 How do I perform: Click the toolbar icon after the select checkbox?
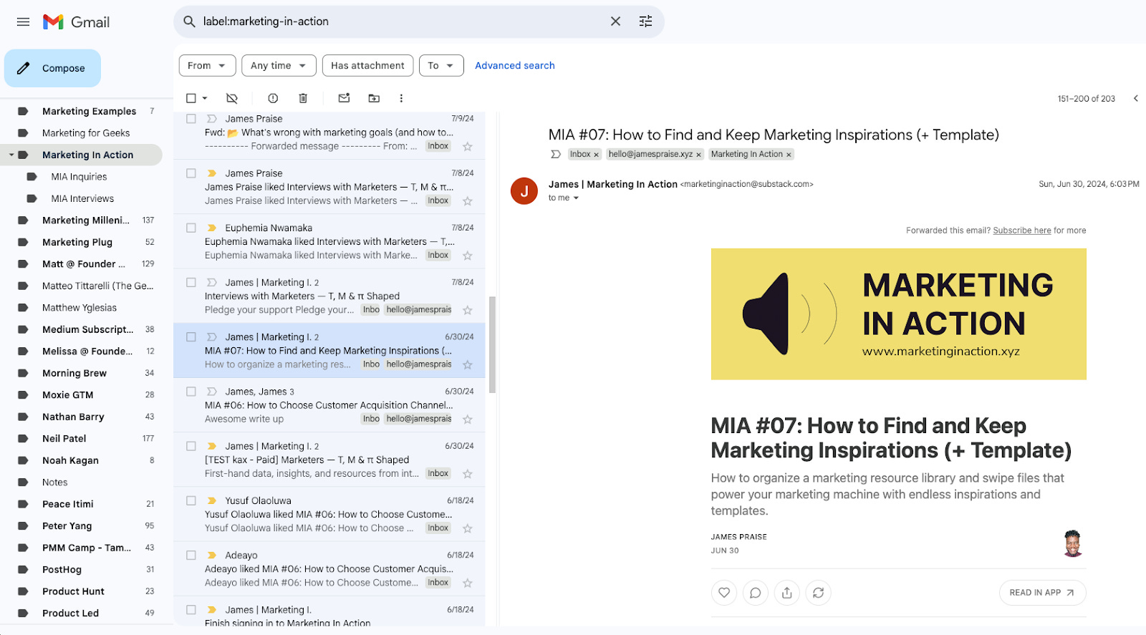(231, 98)
